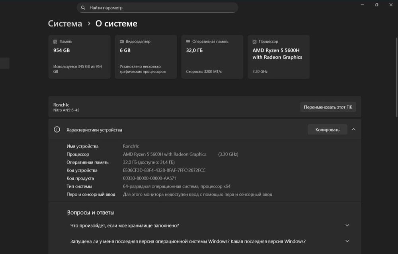Viewport: 398px width, 254px height.
Task: Click 'Копировать' device specs button
Action: (327, 129)
